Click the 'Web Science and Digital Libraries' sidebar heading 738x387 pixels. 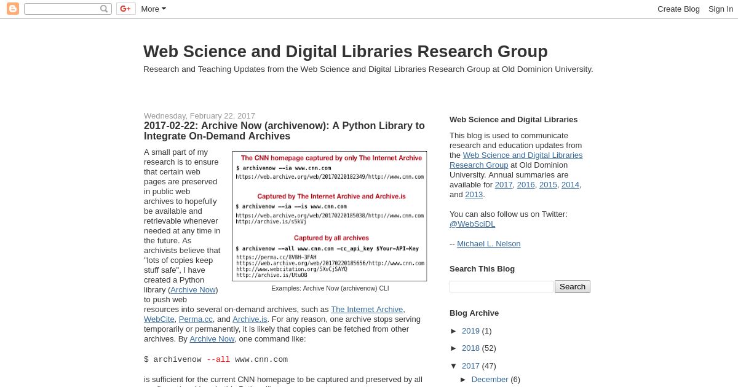point(514,120)
